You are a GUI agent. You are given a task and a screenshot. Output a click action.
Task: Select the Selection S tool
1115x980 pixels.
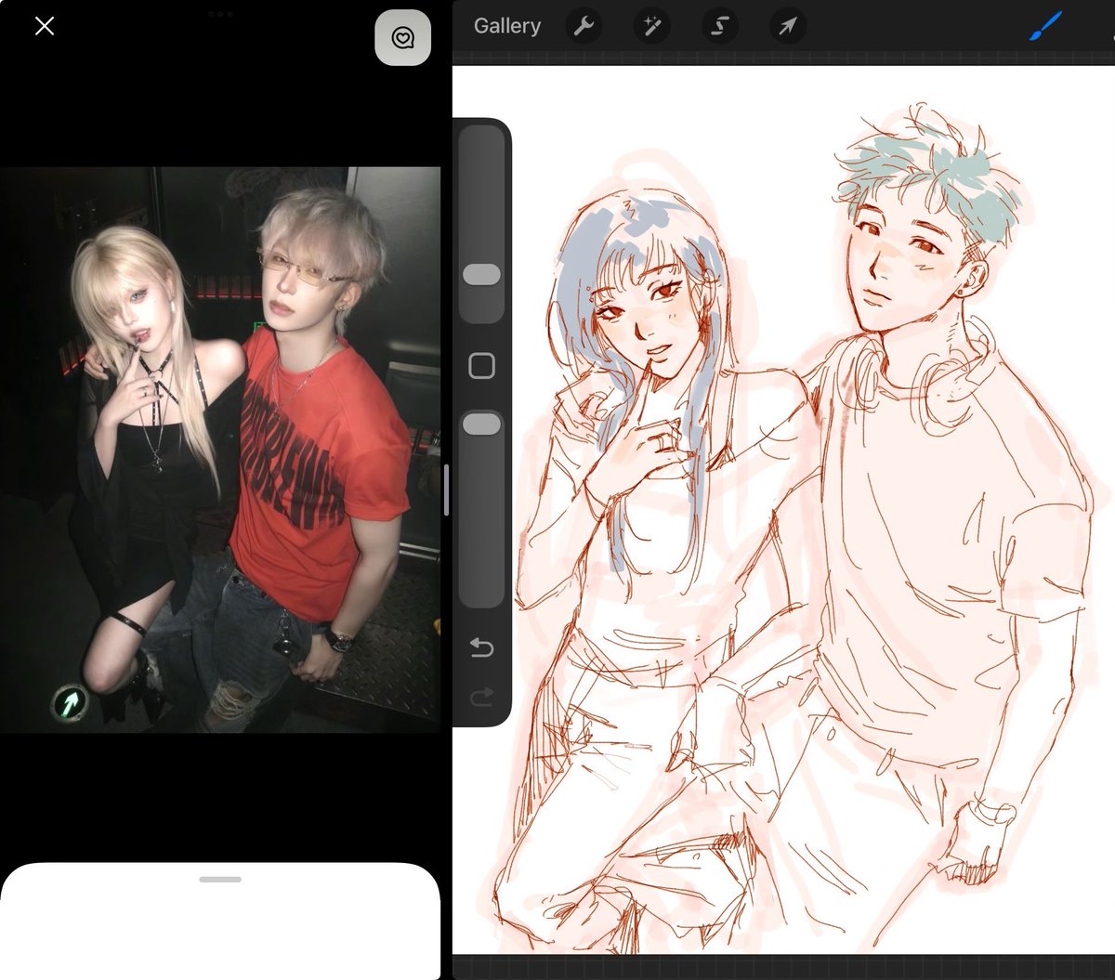[720, 26]
